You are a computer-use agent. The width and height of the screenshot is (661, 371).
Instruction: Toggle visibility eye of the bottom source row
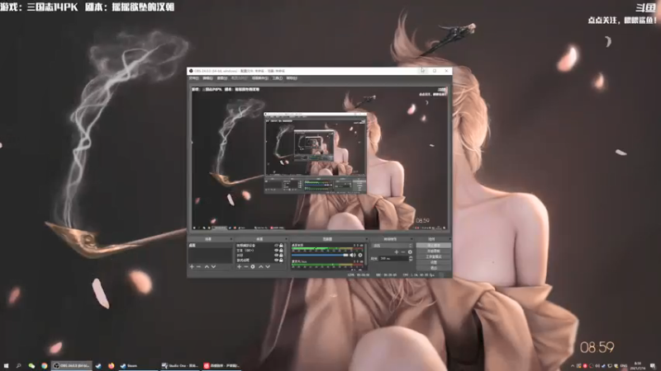coord(277,261)
